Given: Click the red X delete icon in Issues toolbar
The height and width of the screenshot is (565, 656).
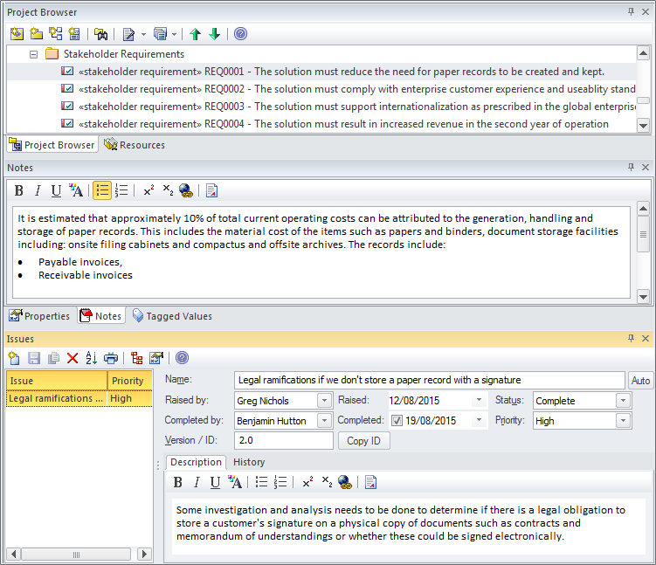Looking at the screenshot, I should 73,358.
